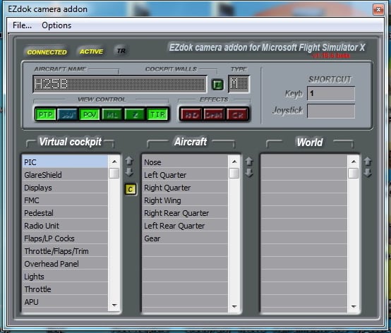Toggle the RND effects button
The width and height of the screenshot is (391, 333).
pyautogui.click(x=191, y=114)
